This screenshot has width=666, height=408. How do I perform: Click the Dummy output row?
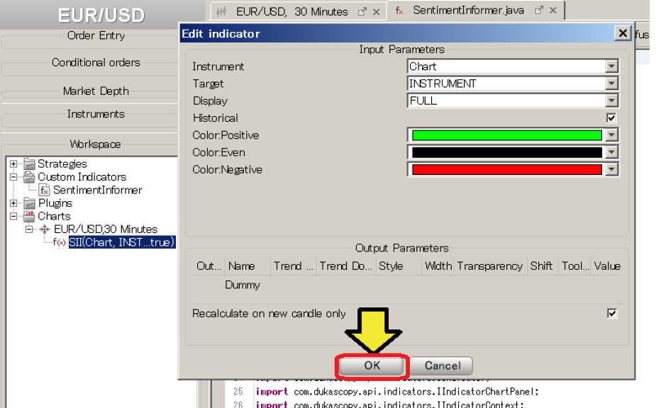point(406,285)
